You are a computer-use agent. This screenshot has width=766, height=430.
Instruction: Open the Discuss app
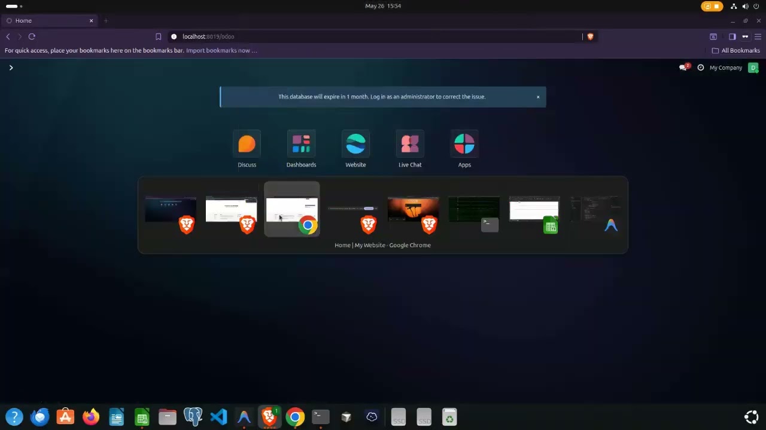[x=247, y=145]
